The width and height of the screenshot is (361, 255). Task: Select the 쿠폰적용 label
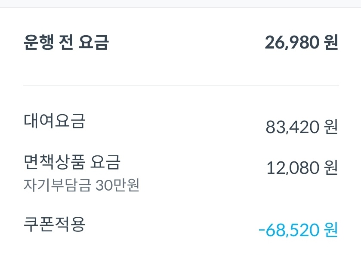tap(54, 224)
